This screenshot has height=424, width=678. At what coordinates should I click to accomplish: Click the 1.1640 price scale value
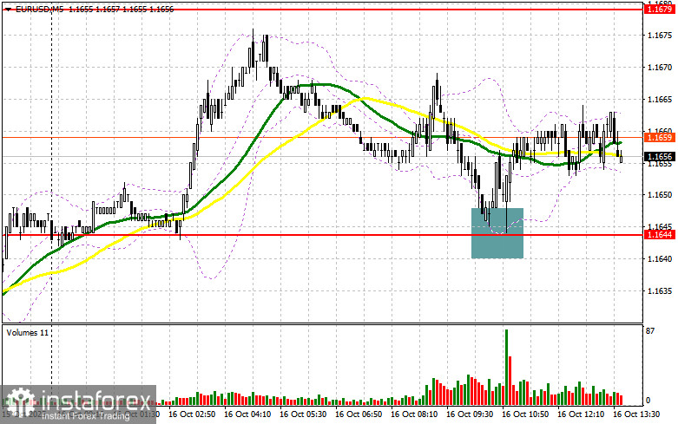pos(661,259)
